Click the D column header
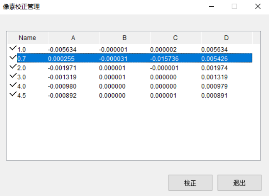Viewport: 270px width, 196px height. click(226, 38)
